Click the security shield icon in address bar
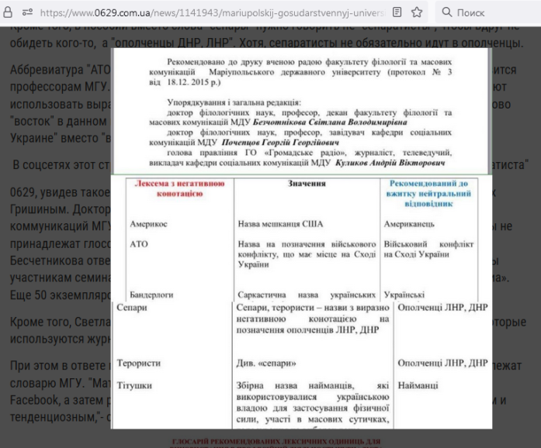The image size is (541, 448). [x=9, y=12]
